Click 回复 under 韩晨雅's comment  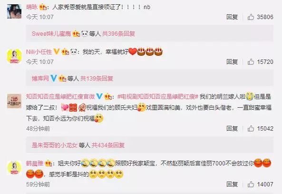click(x=232, y=184)
